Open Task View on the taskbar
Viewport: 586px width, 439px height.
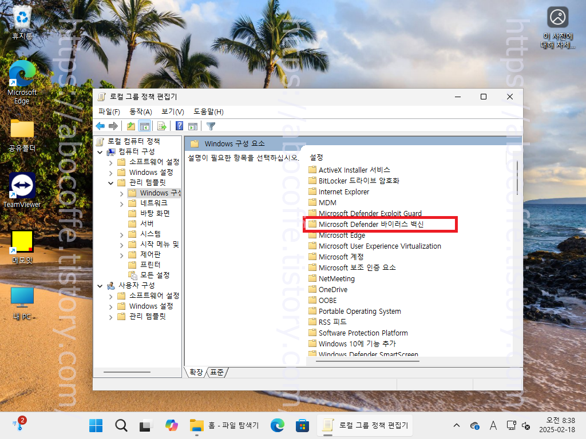coord(146,425)
